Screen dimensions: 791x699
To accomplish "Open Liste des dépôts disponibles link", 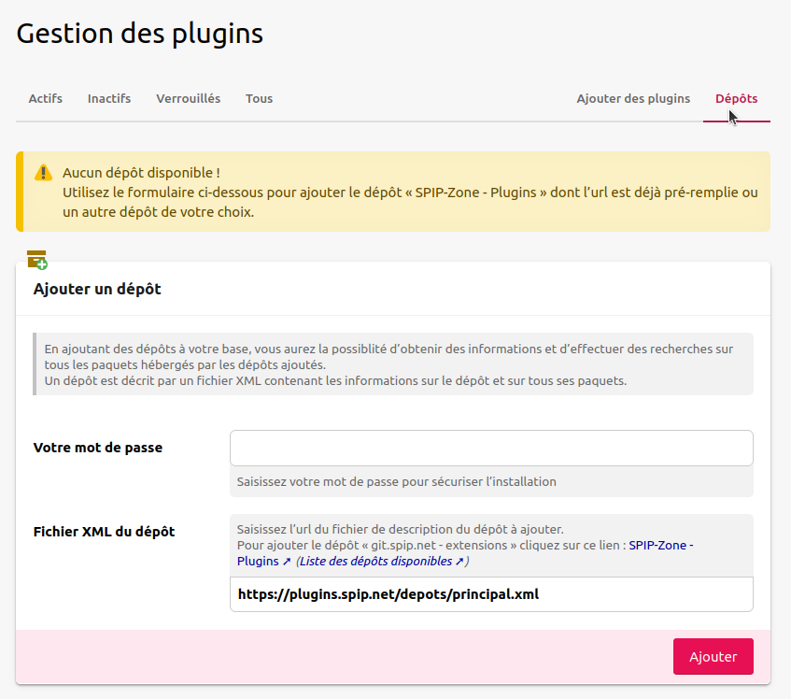I will (381, 562).
